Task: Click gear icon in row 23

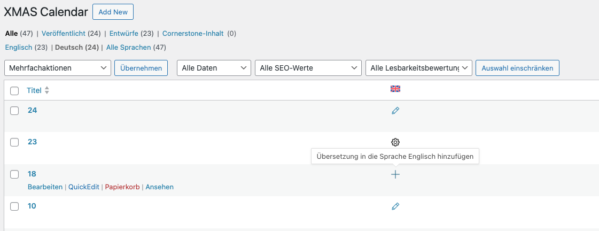Action: 395,142
